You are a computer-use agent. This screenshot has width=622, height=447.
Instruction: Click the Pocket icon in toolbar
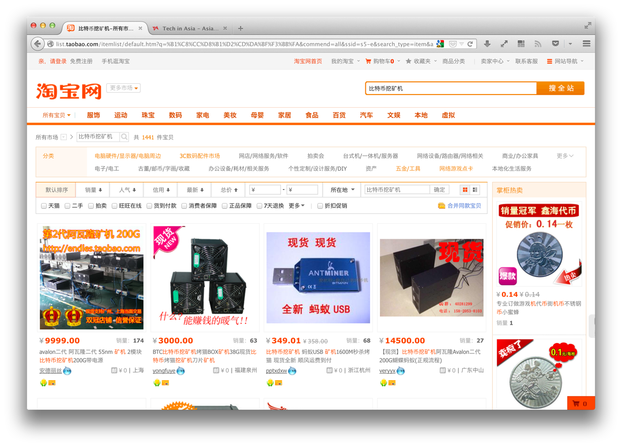pyautogui.click(x=556, y=44)
